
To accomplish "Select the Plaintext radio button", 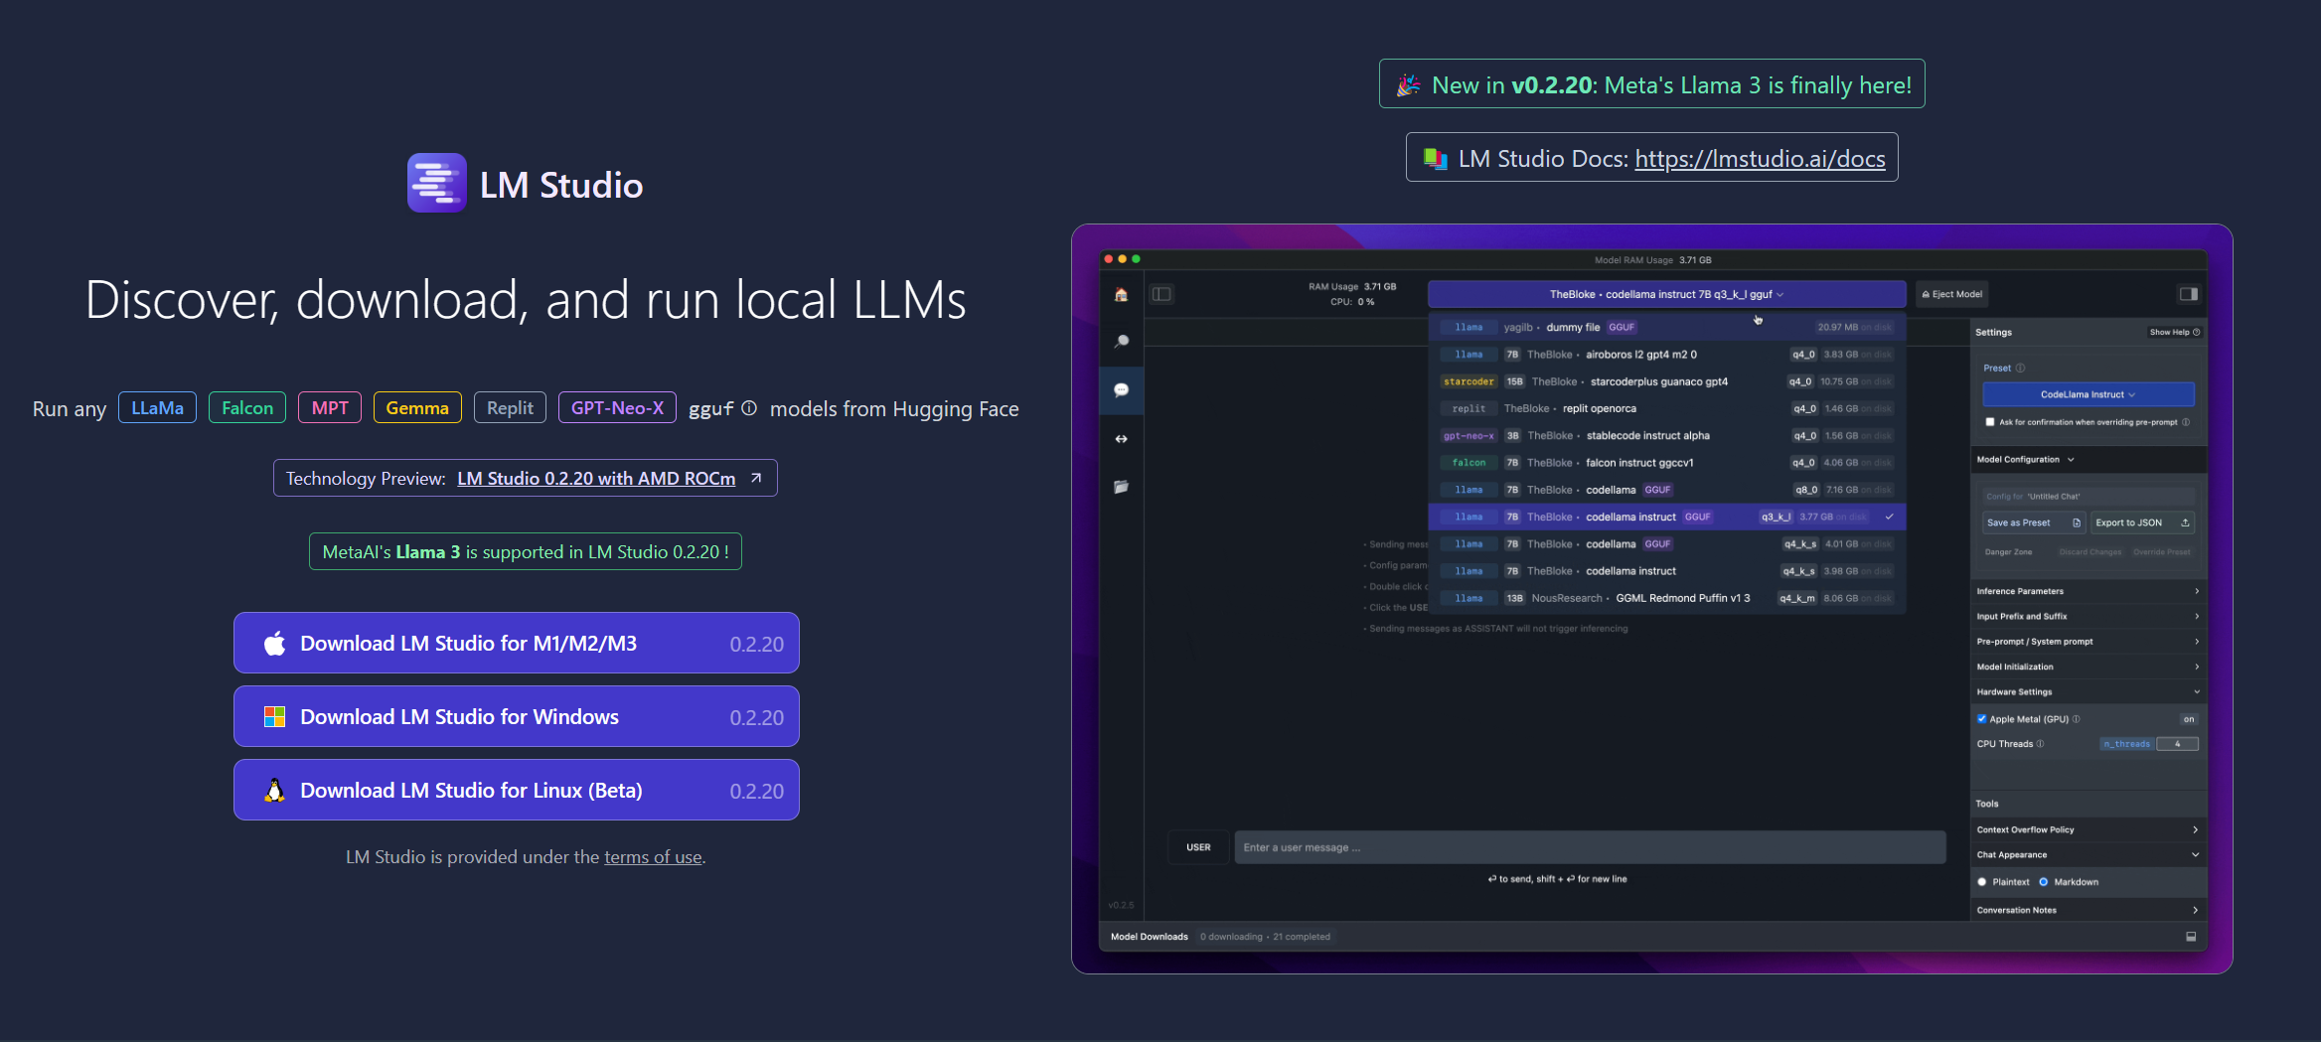I will tap(1982, 882).
